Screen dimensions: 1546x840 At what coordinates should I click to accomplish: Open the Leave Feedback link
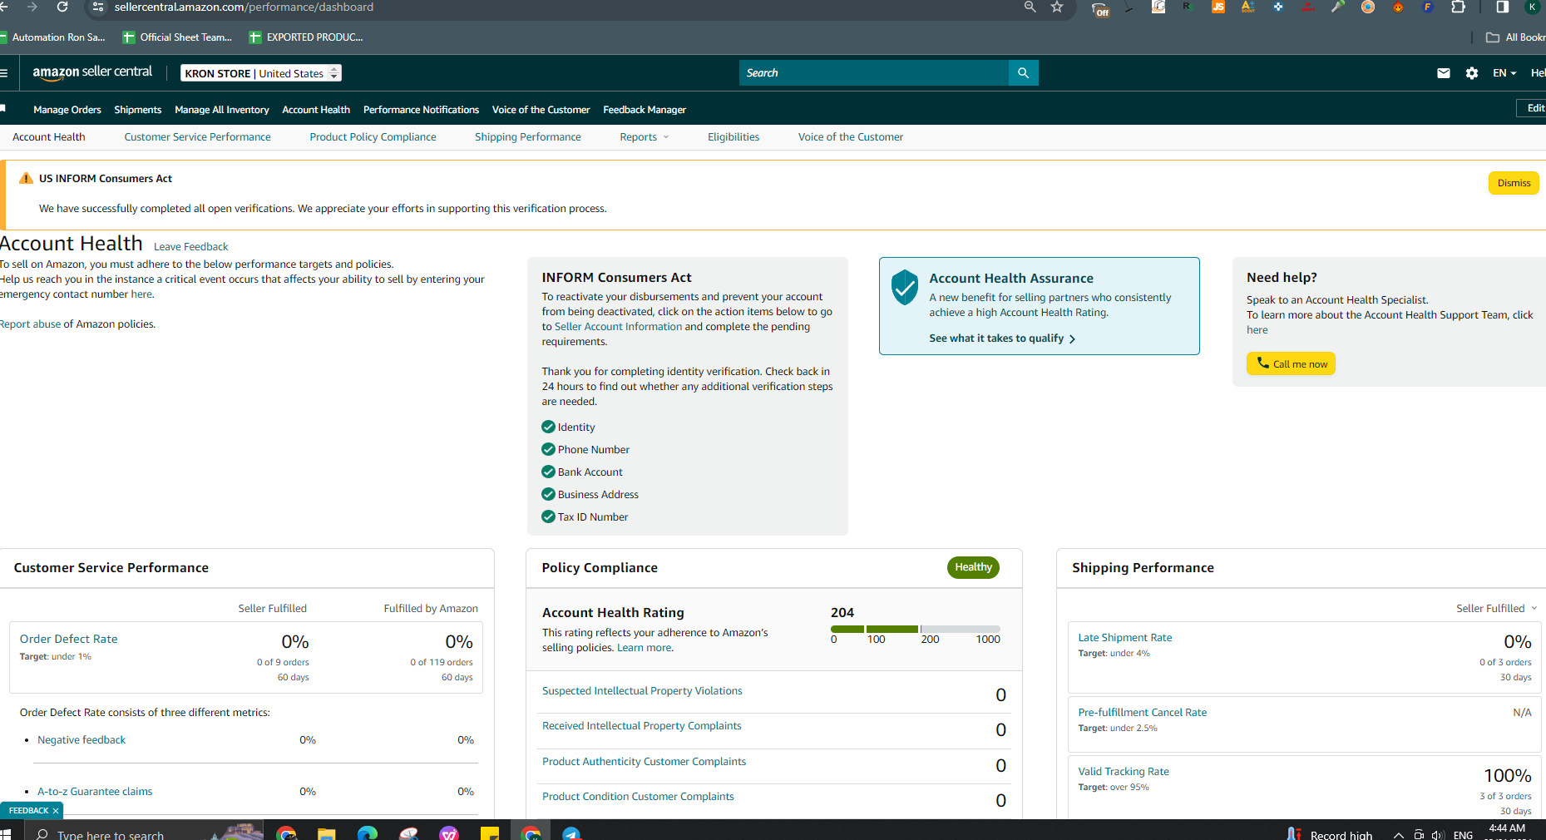click(190, 247)
